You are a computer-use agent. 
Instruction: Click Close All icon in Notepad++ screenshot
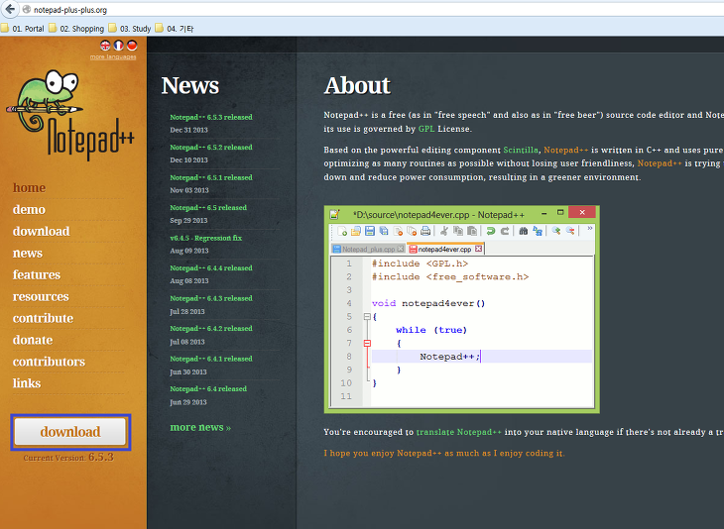(x=412, y=231)
